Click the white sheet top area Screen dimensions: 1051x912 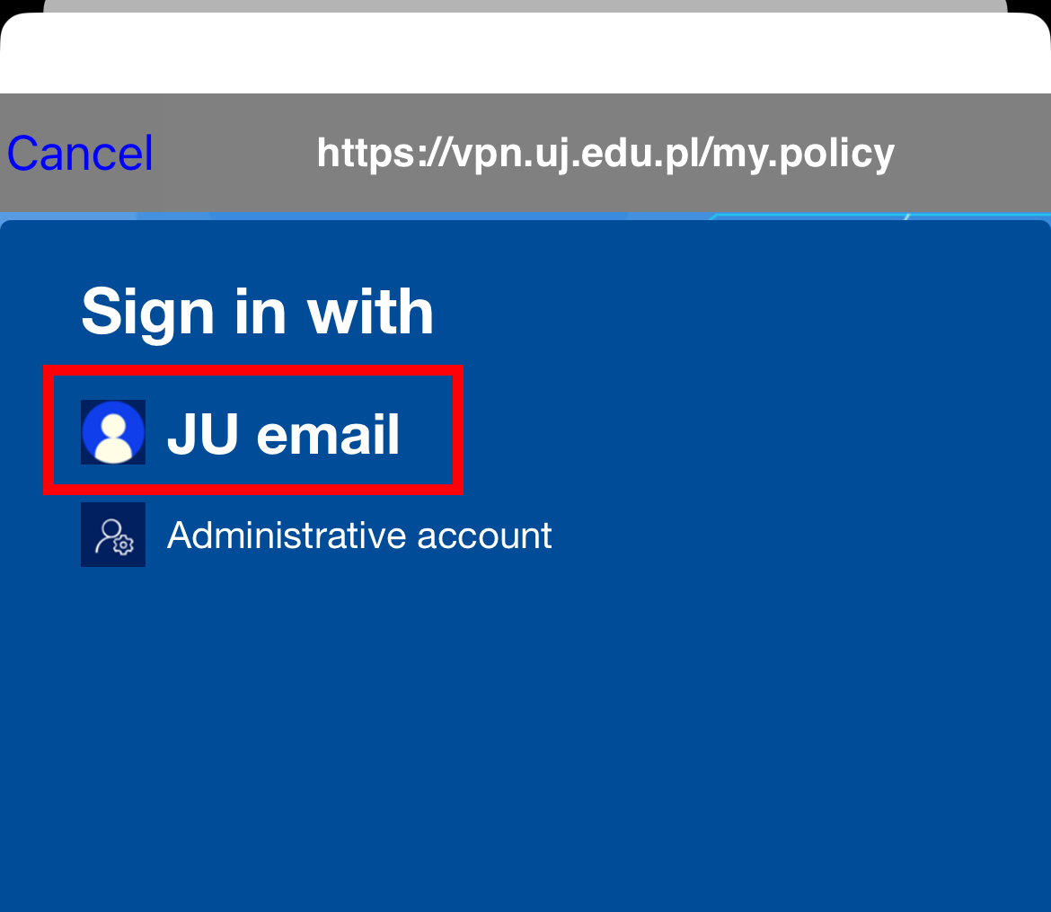[x=525, y=54]
